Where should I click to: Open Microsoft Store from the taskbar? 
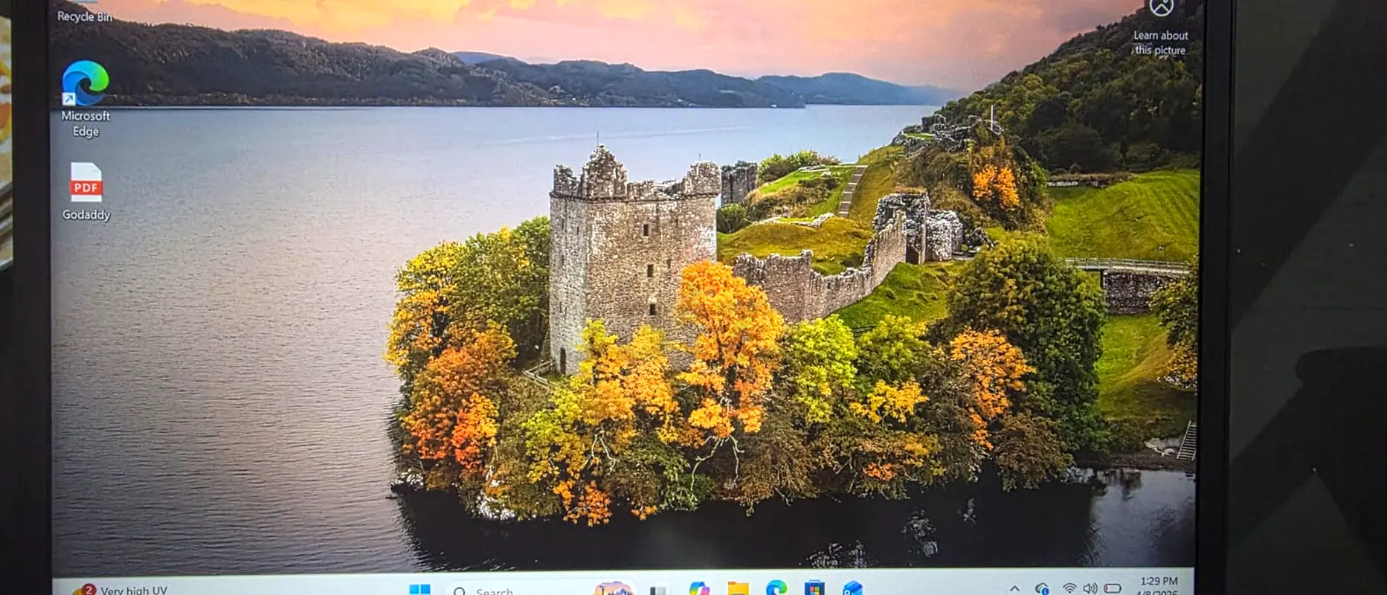tap(814, 590)
